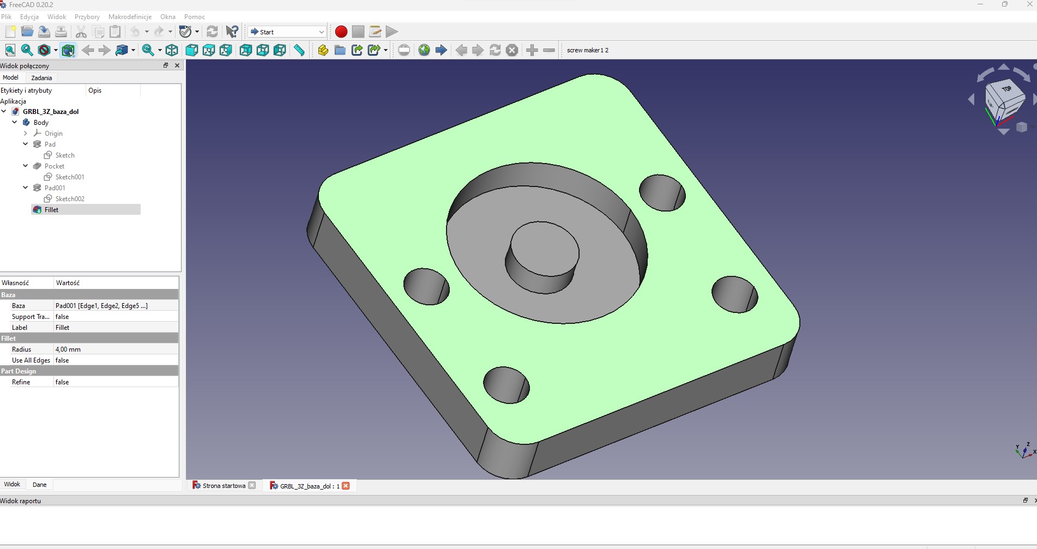This screenshot has width=1037, height=549.
Task: Activate the measure distance ruler tool
Action: click(x=299, y=50)
